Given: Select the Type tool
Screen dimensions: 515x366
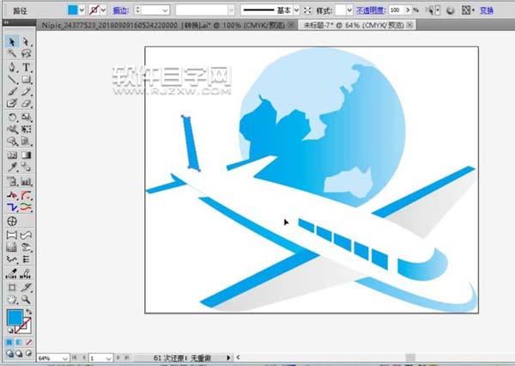Looking at the screenshot, I should (x=27, y=67).
